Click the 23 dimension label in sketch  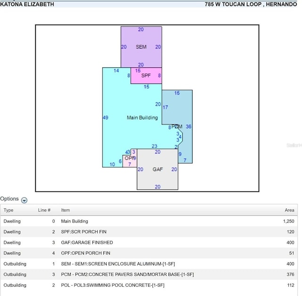pos(154,146)
